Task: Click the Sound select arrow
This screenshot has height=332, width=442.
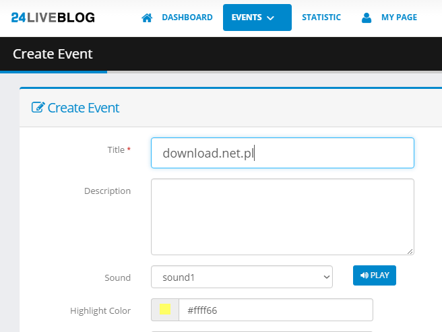Action: click(326, 277)
